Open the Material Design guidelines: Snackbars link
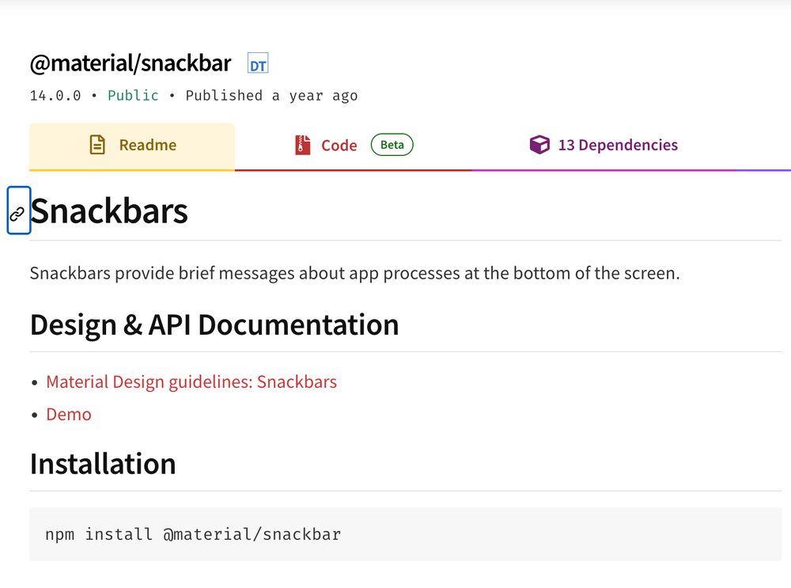The height and width of the screenshot is (588, 791). [191, 381]
